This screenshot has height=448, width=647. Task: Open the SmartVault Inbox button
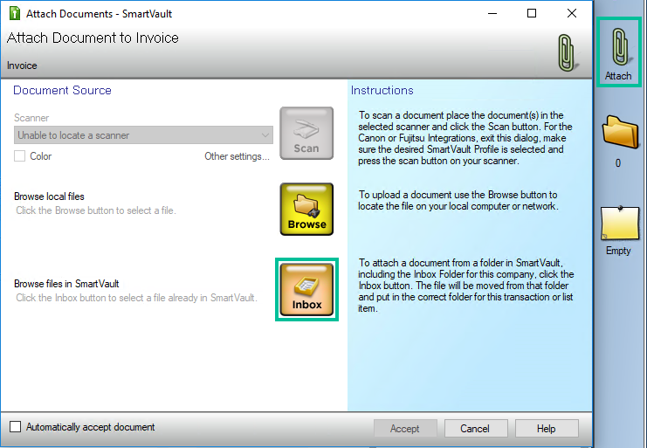[x=306, y=290]
